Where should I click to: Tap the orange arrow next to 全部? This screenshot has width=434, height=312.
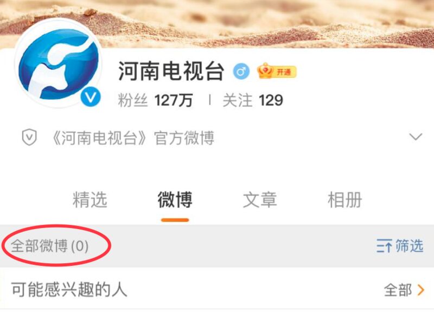click(421, 290)
